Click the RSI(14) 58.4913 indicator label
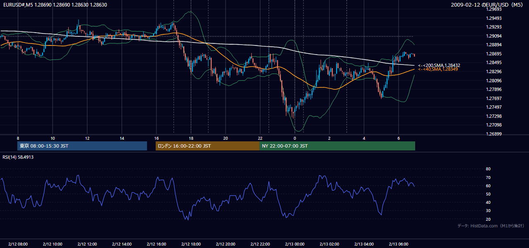Screen dimensions: 529x248 pos(18,157)
